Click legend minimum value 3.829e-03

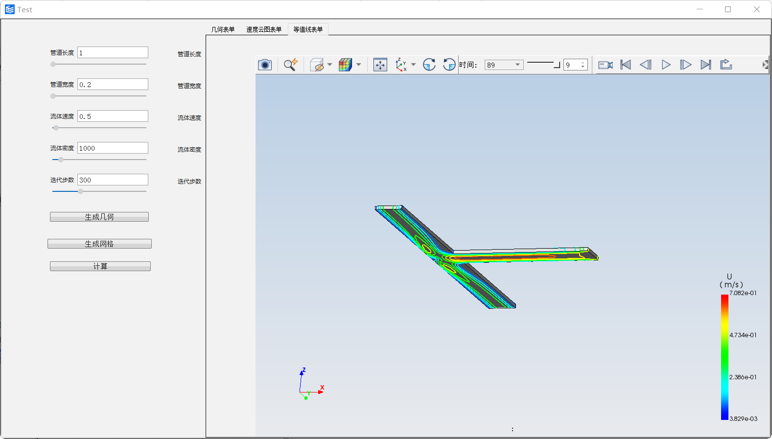[x=743, y=419]
